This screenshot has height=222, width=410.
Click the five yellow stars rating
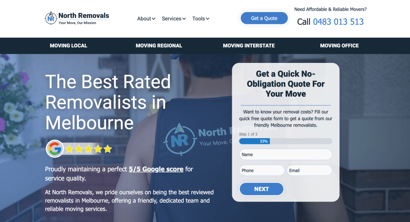[x=88, y=149]
